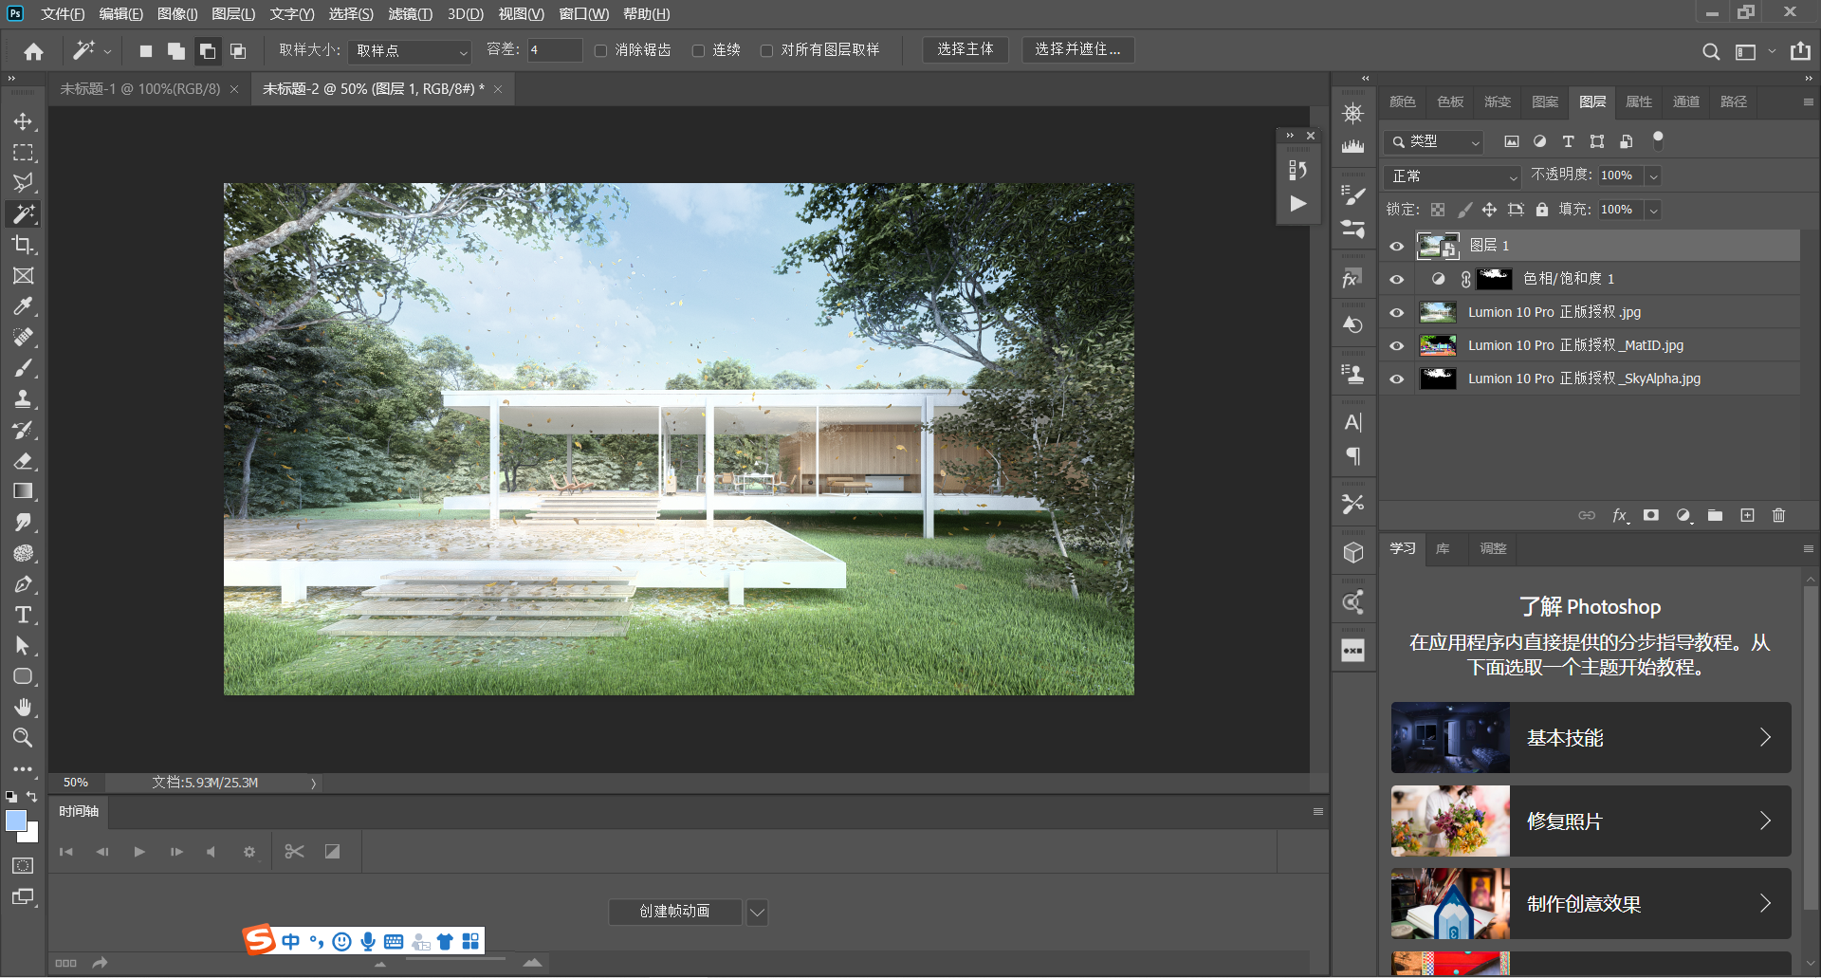Hide the 色相/饱和度 1 adjustment layer
This screenshot has width=1821, height=978.
click(x=1396, y=279)
